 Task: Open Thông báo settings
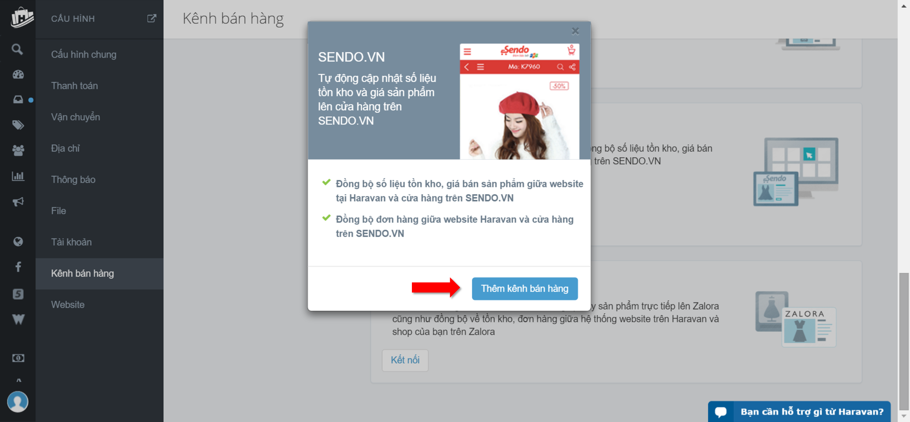pos(73,179)
